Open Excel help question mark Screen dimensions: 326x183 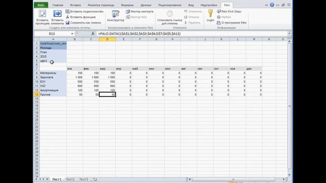[x=271, y=5]
